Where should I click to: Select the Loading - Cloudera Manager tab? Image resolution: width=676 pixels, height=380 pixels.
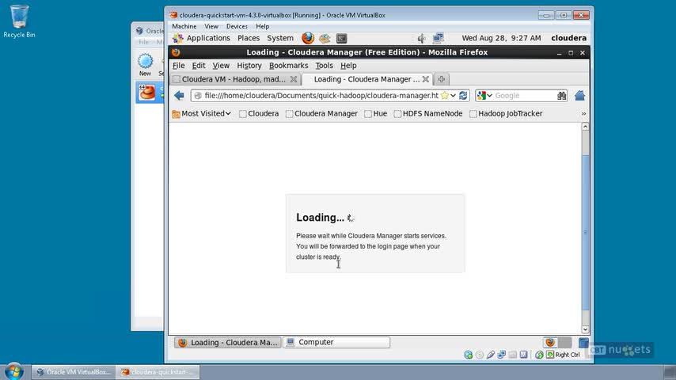[x=366, y=79]
